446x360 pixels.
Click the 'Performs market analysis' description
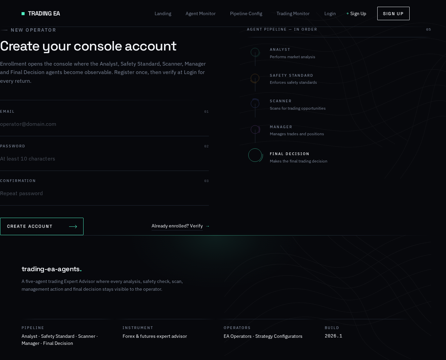coord(292,57)
